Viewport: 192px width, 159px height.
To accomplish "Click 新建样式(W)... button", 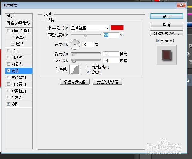I will click(x=166, y=33).
